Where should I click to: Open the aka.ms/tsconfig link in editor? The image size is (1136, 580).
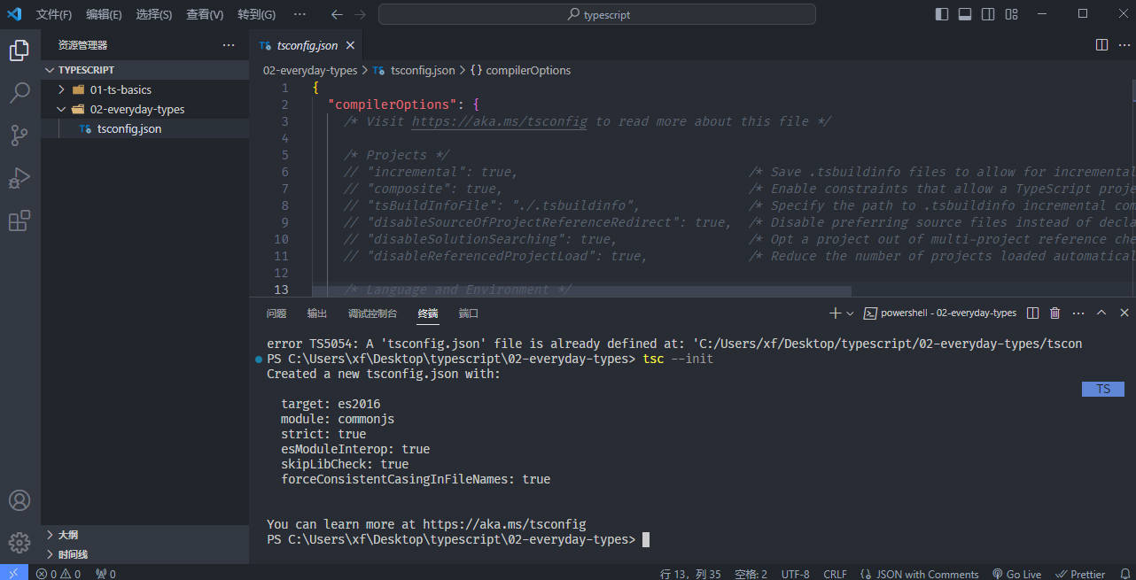[x=499, y=121]
